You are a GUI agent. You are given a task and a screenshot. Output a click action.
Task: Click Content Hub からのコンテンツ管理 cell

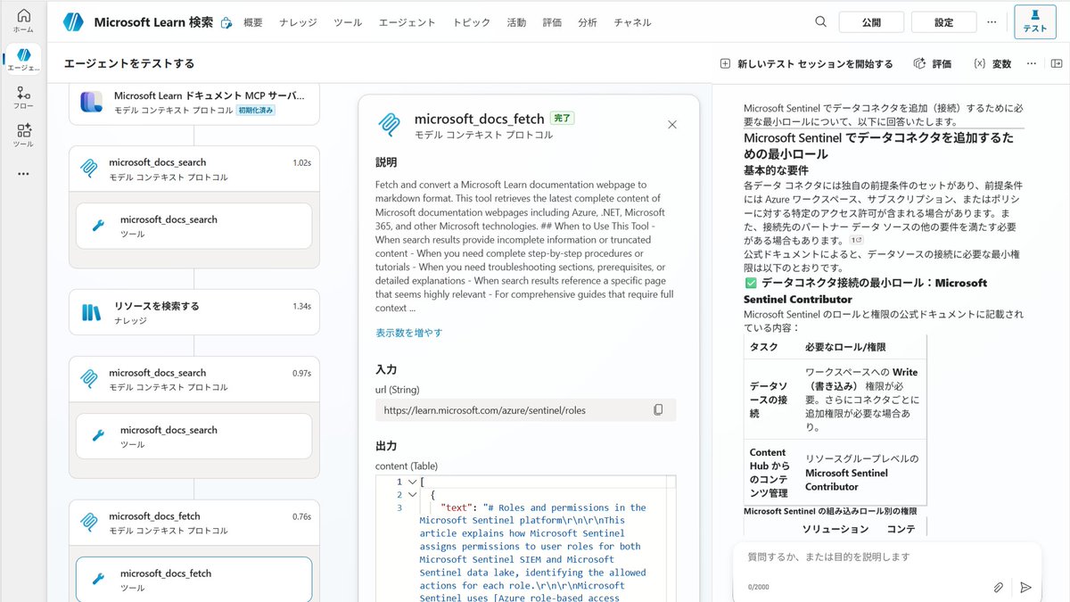(770, 473)
